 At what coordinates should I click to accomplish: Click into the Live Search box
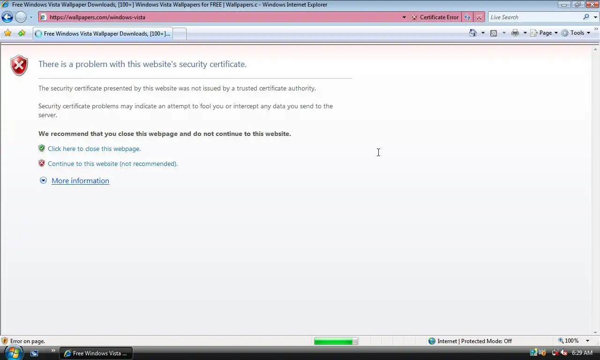[x=534, y=17]
